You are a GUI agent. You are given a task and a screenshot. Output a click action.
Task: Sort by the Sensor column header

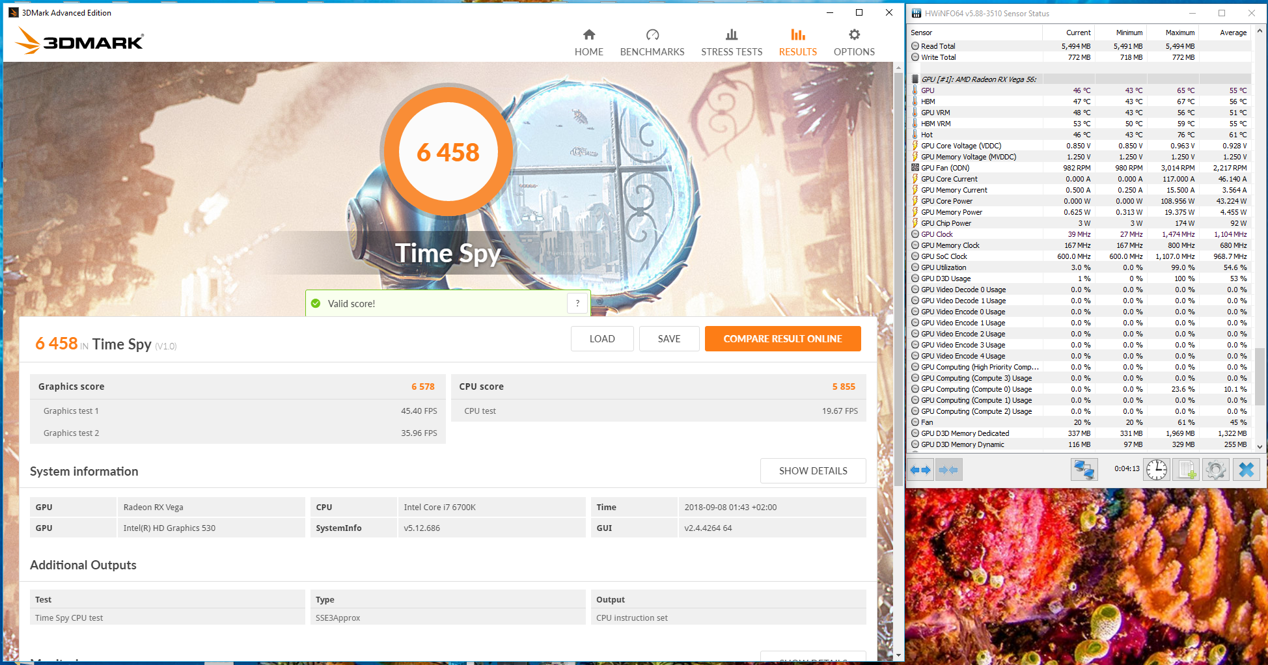974,33
